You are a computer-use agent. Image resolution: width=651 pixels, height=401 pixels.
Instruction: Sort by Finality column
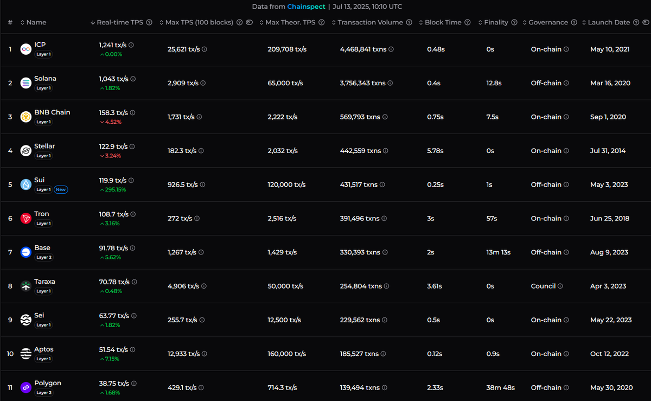pos(493,22)
